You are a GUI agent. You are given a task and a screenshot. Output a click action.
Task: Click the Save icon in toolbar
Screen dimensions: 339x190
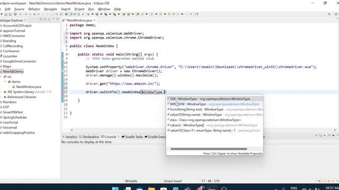tap(6, 14)
